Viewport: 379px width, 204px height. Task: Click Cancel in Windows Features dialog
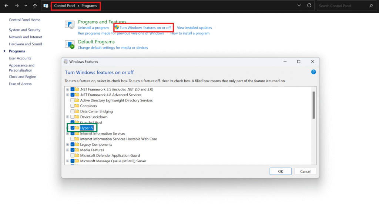coord(305,172)
